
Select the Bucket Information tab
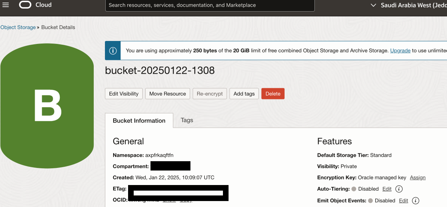click(139, 121)
